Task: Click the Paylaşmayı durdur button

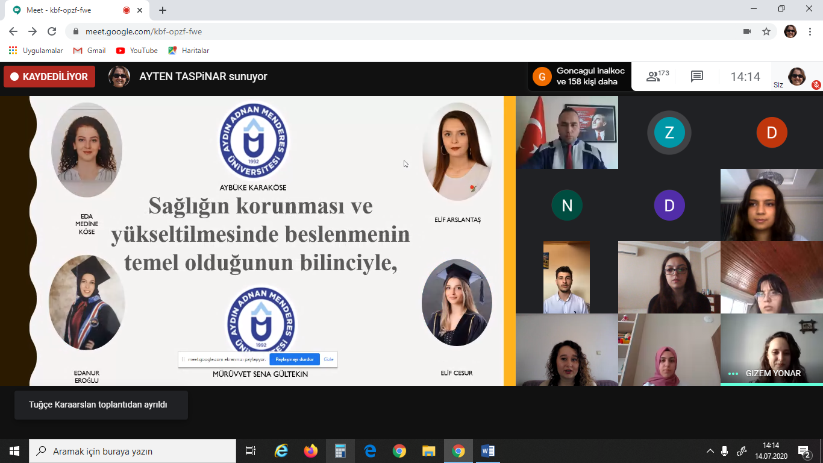Action: pyautogui.click(x=295, y=359)
